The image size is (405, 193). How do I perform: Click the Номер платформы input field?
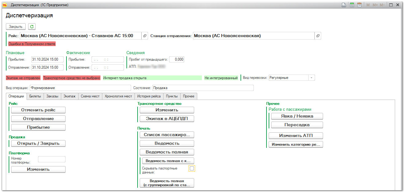(52, 159)
